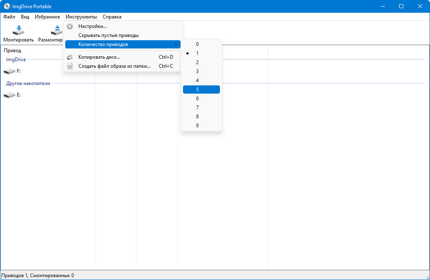Click the Создать файл образа disc icon
Screen dimensions: 430x280
70,66
